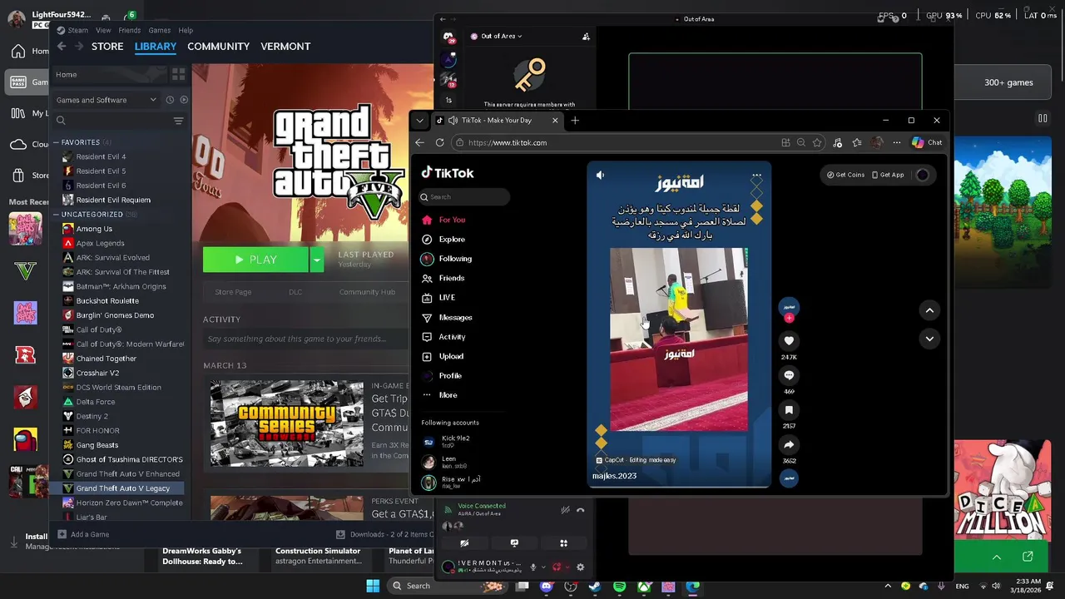This screenshot has height=599, width=1065.
Task: Expand Games and Software filter dropdown
Action: (x=106, y=100)
